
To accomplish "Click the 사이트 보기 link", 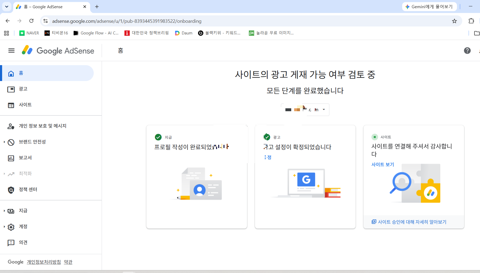I will (383, 164).
